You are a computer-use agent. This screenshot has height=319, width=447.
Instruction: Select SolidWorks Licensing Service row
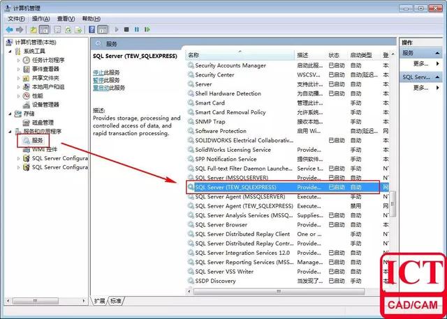[x=288, y=150]
